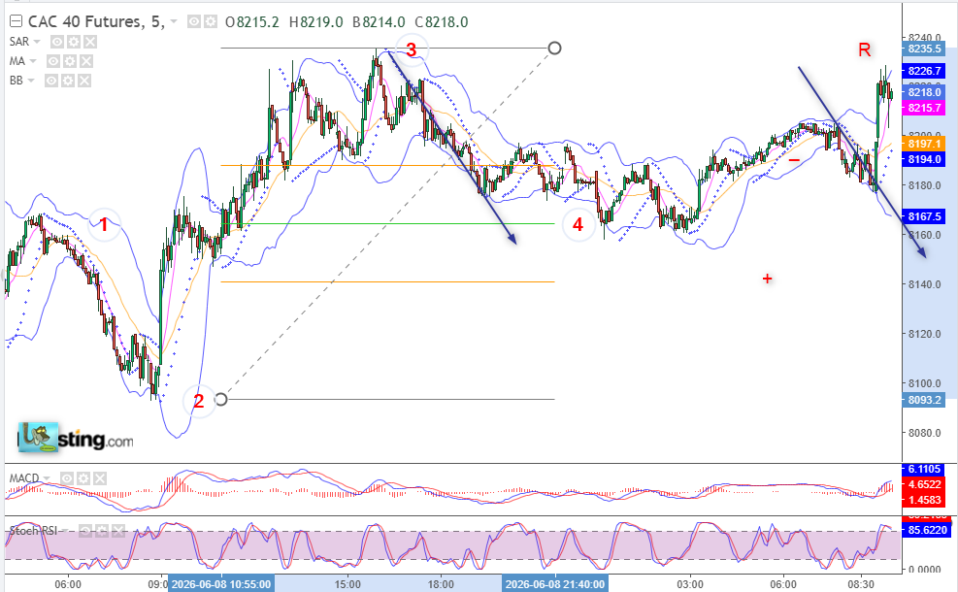Expand the MA dropdown arrow
The height and width of the screenshot is (592, 958).
[33, 61]
